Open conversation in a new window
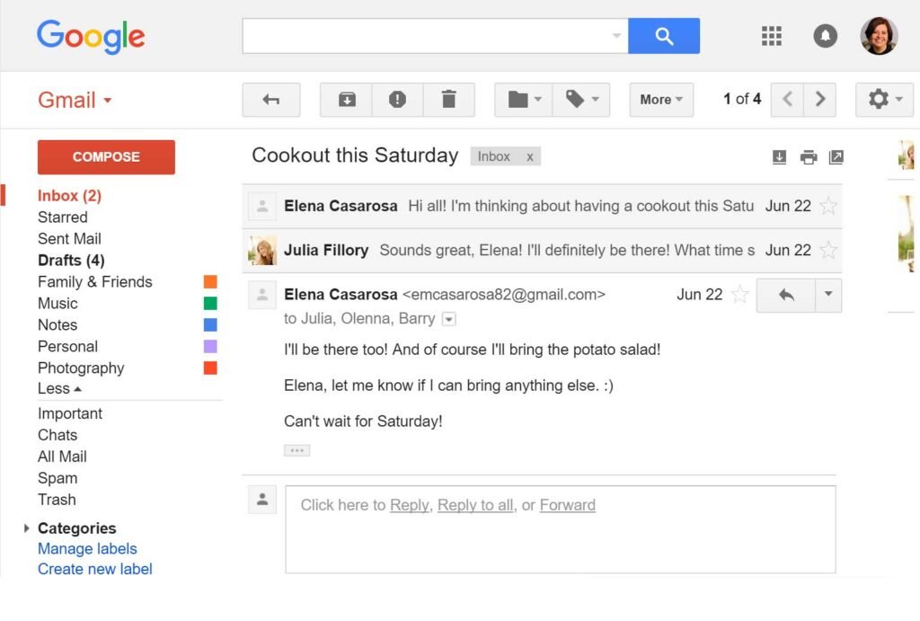The height and width of the screenshot is (621, 920). click(836, 156)
